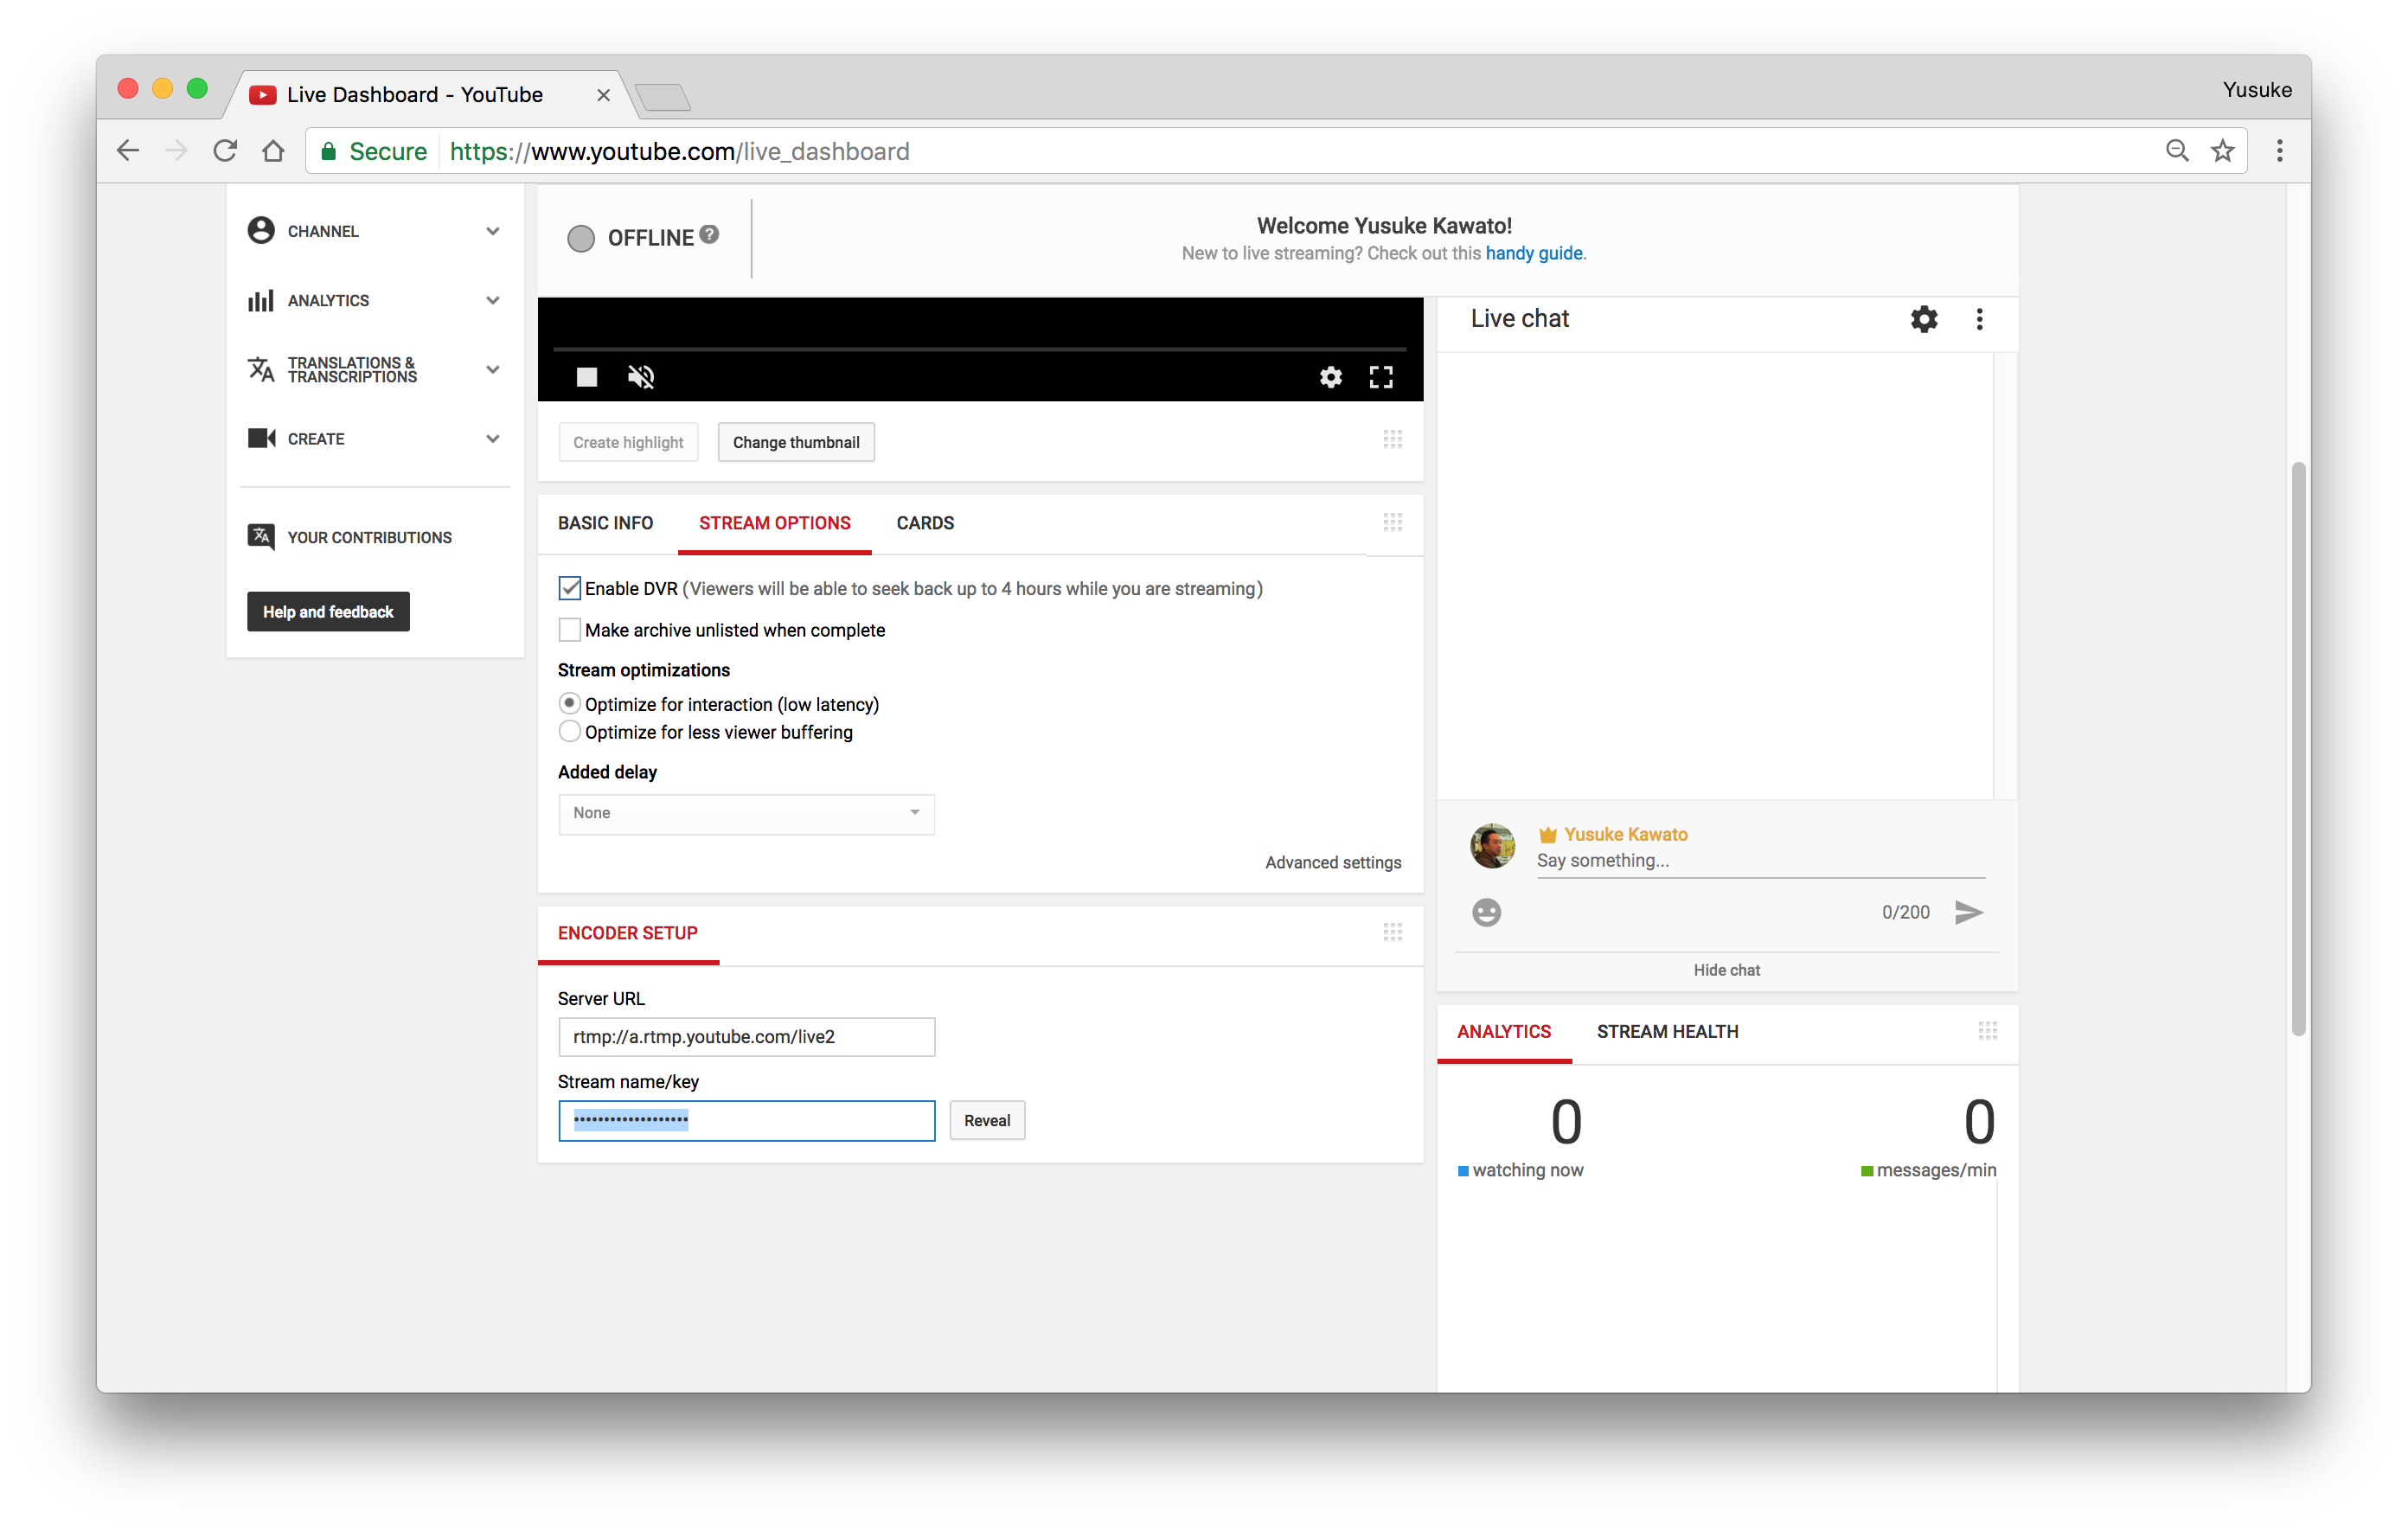Click the Change thumbnail button
This screenshot has width=2408, height=1531.
tap(796, 442)
